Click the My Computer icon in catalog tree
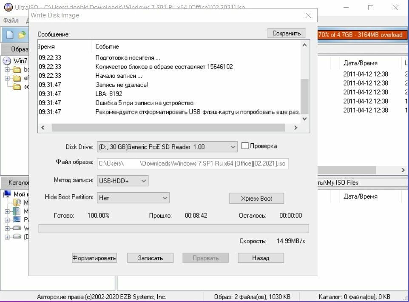409x302 pixels. (x=7, y=194)
